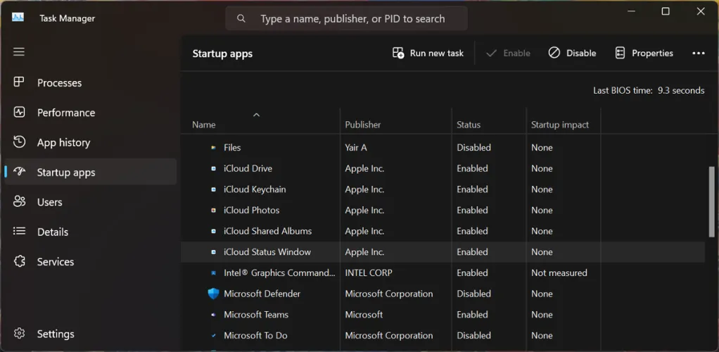The image size is (719, 352).
Task: Toggle the hamburger navigation menu
Action: pos(19,51)
